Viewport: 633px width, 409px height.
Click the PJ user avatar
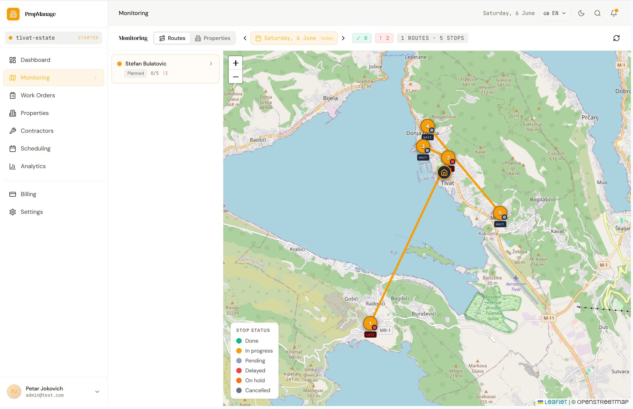[14, 392]
